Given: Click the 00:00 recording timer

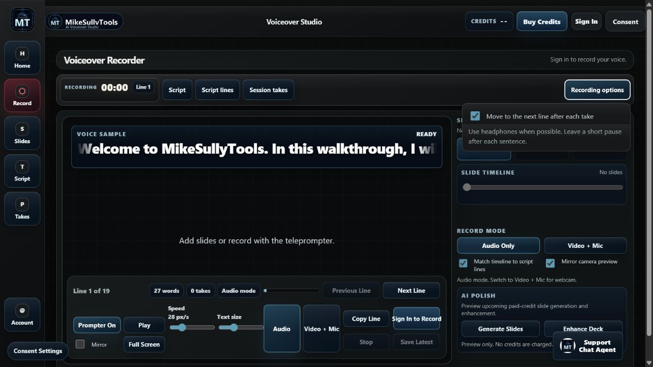Looking at the screenshot, I should pos(115,88).
